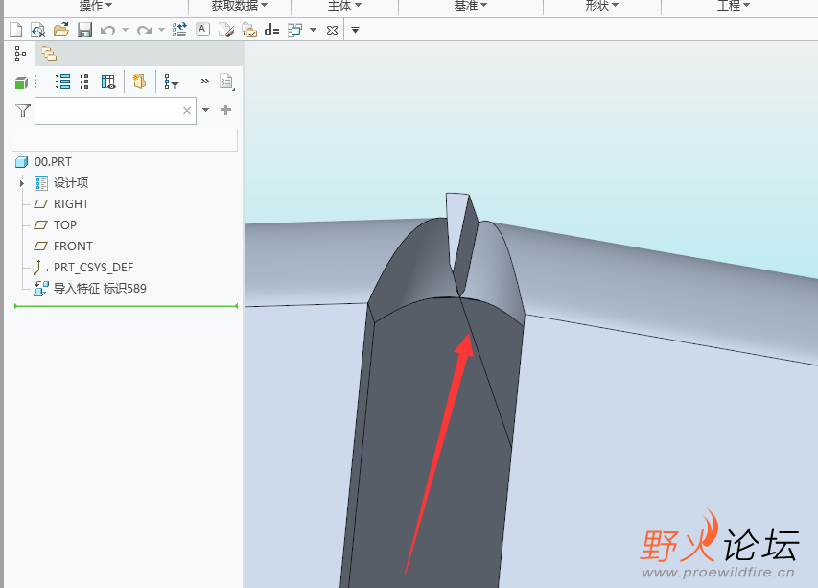Switch to the Layer Tree folders tab

tap(49, 54)
